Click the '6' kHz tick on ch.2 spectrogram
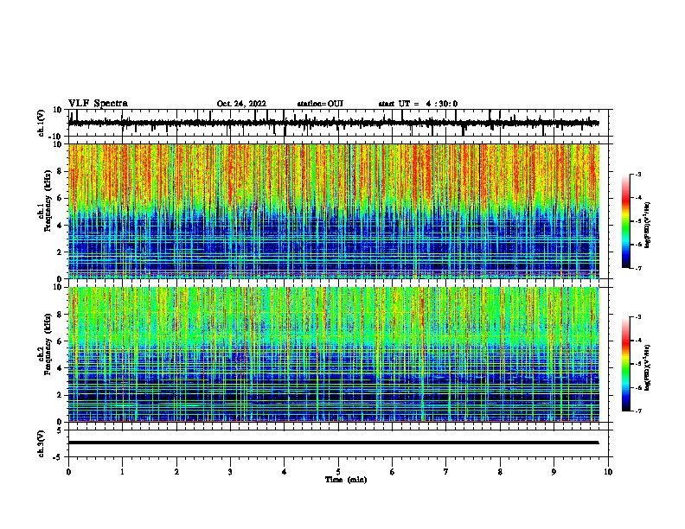 pos(61,341)
